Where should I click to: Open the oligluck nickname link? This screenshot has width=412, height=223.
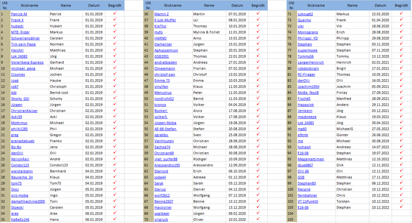[161, 219]
